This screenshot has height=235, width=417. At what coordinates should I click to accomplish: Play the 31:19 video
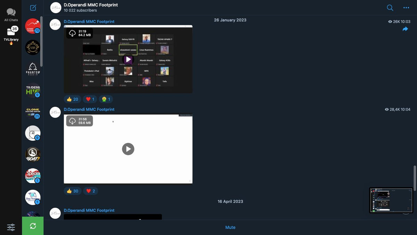tap(128, 59)
